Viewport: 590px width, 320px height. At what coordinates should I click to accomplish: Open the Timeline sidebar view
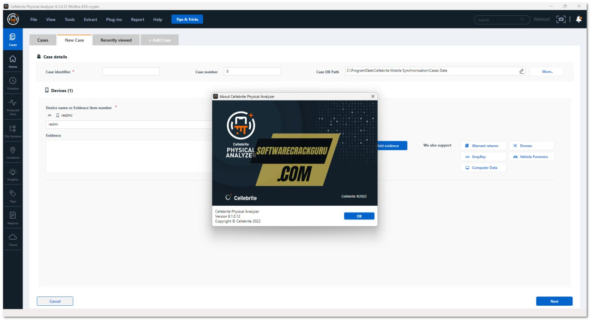[13, 83]
